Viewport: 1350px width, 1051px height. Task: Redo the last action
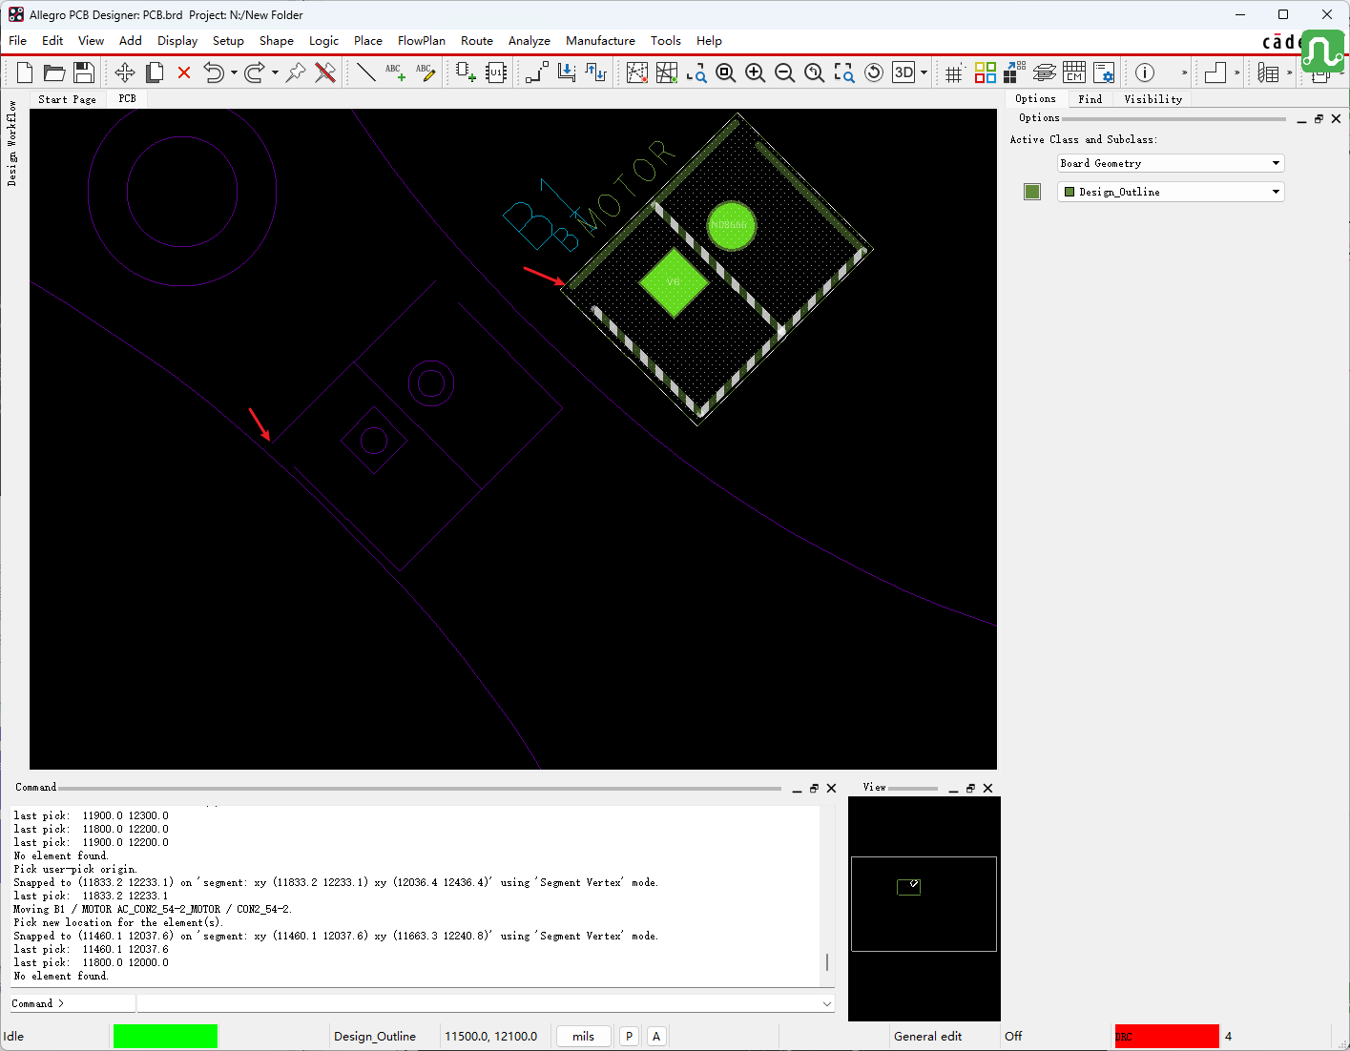(254, 72)
